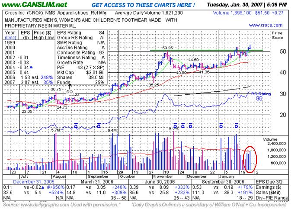The image size is (291, 209).
Task: Click the '+309%' sales growth figure
Action: click(x=119, y=193)
